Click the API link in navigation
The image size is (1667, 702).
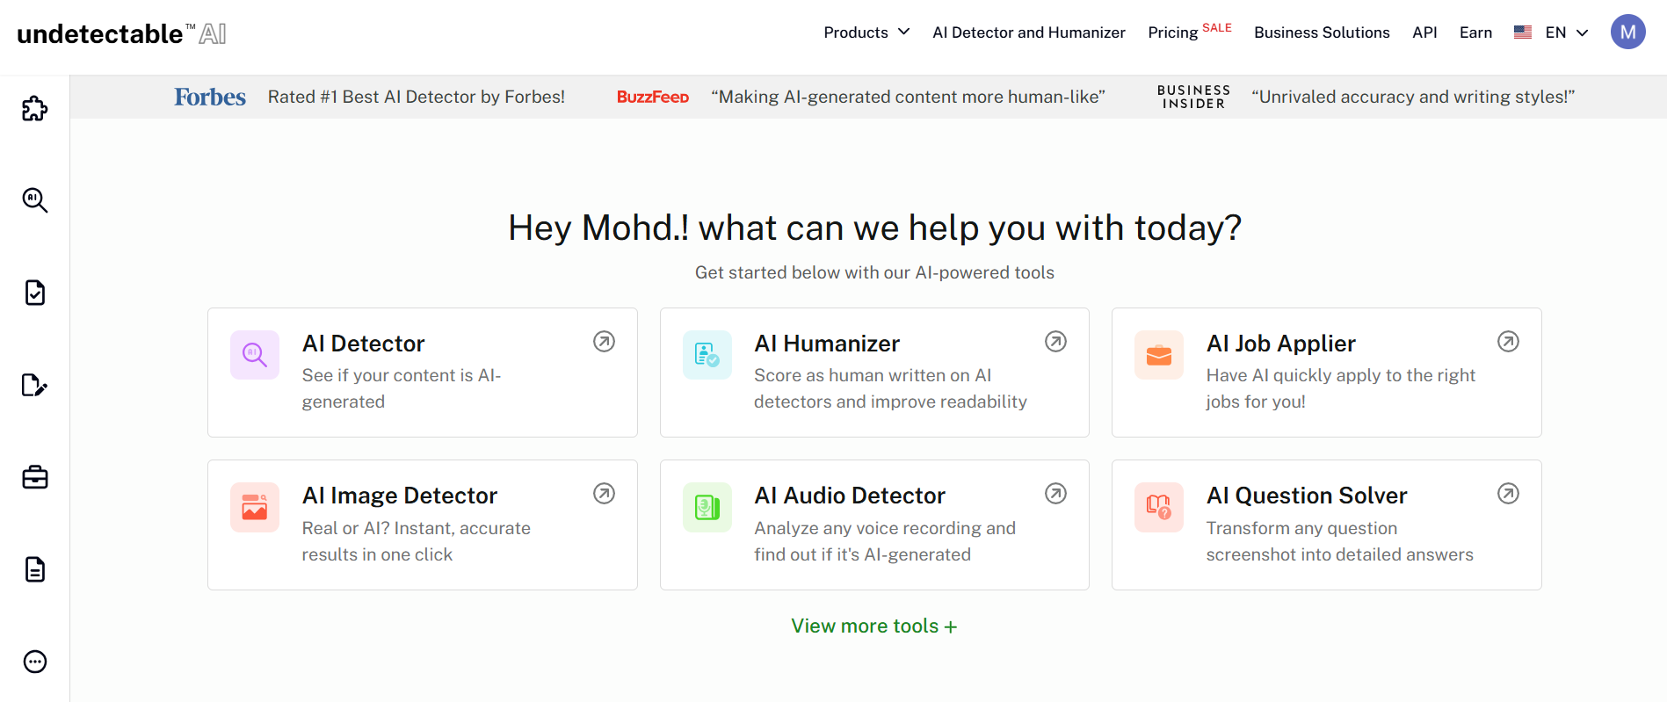(x=1424, y=33)
